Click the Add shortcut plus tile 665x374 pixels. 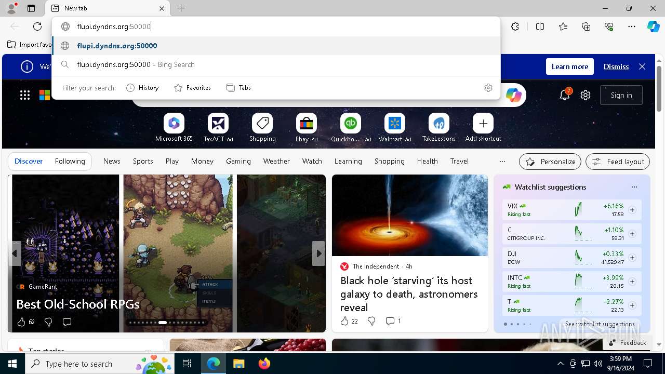(x=483, y=127)
